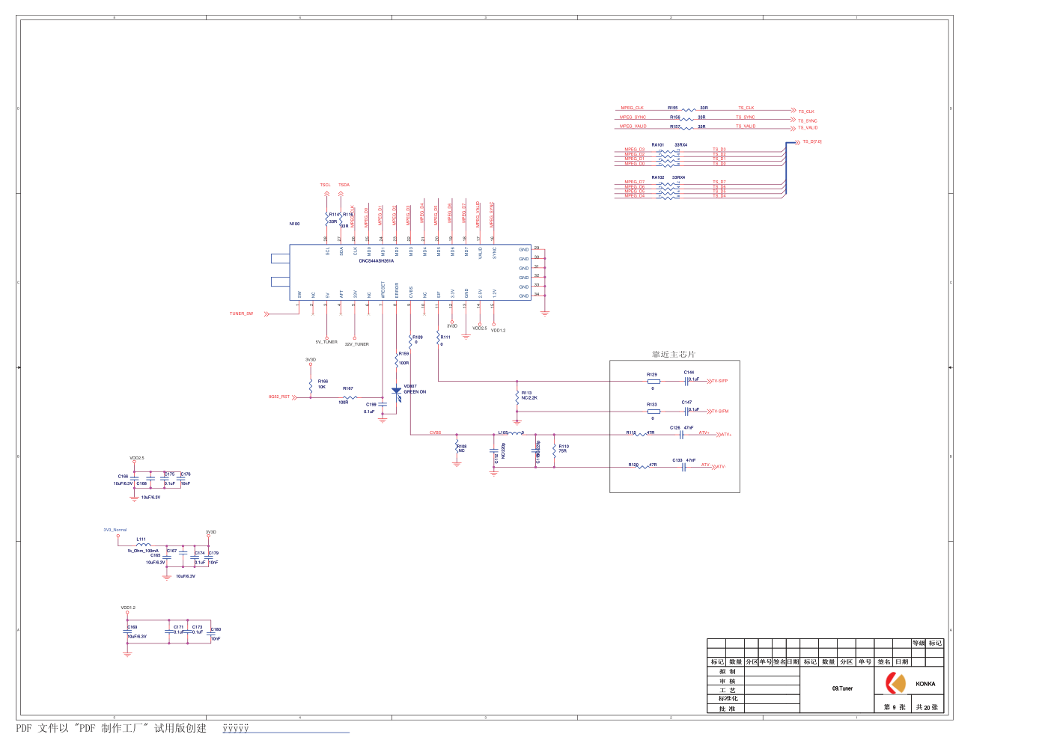Click the part name DNCS44ASH261A

(x=376, y=261)
